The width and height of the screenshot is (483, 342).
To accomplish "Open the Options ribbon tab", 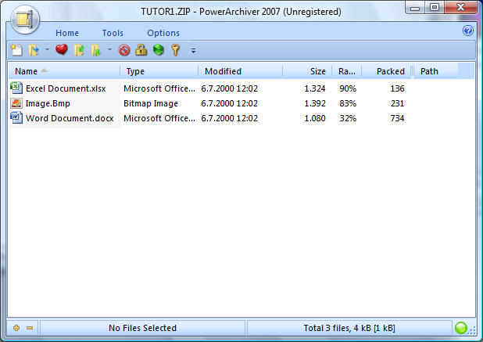I will pyautogui.click(x=163, y=33).
